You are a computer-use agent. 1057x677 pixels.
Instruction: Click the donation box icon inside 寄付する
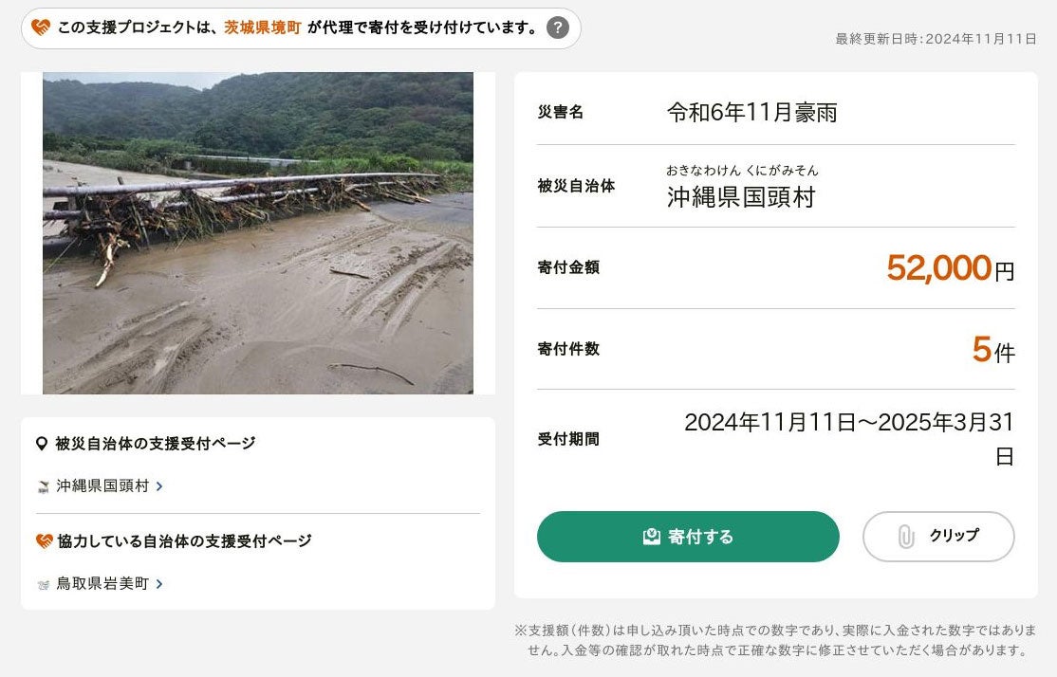click(x=651, y=537)
